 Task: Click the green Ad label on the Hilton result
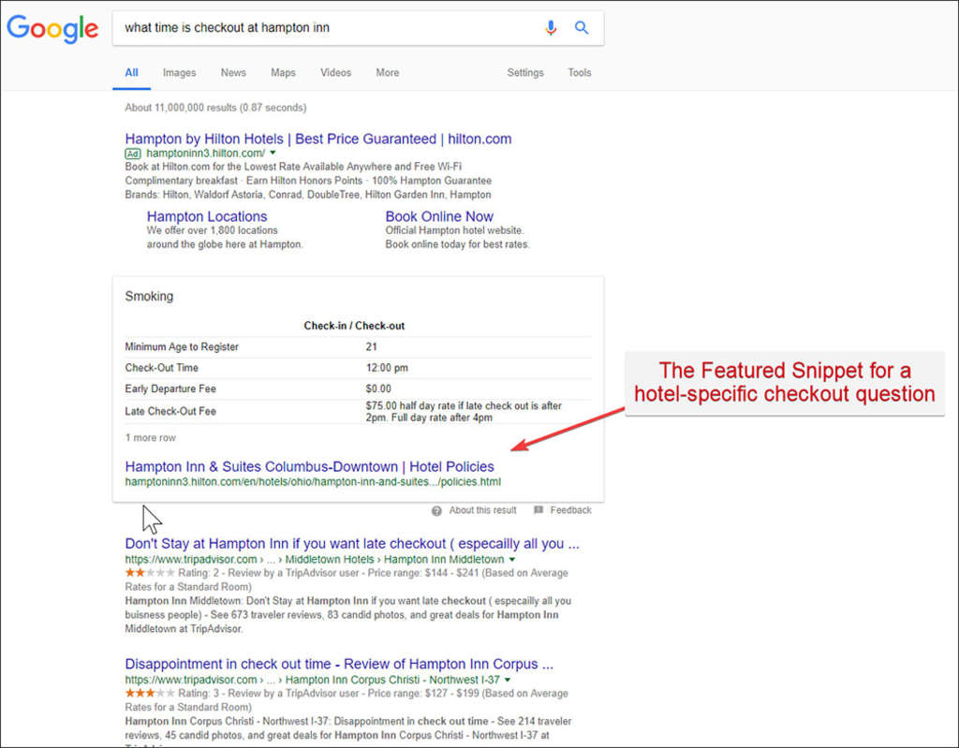131,152
